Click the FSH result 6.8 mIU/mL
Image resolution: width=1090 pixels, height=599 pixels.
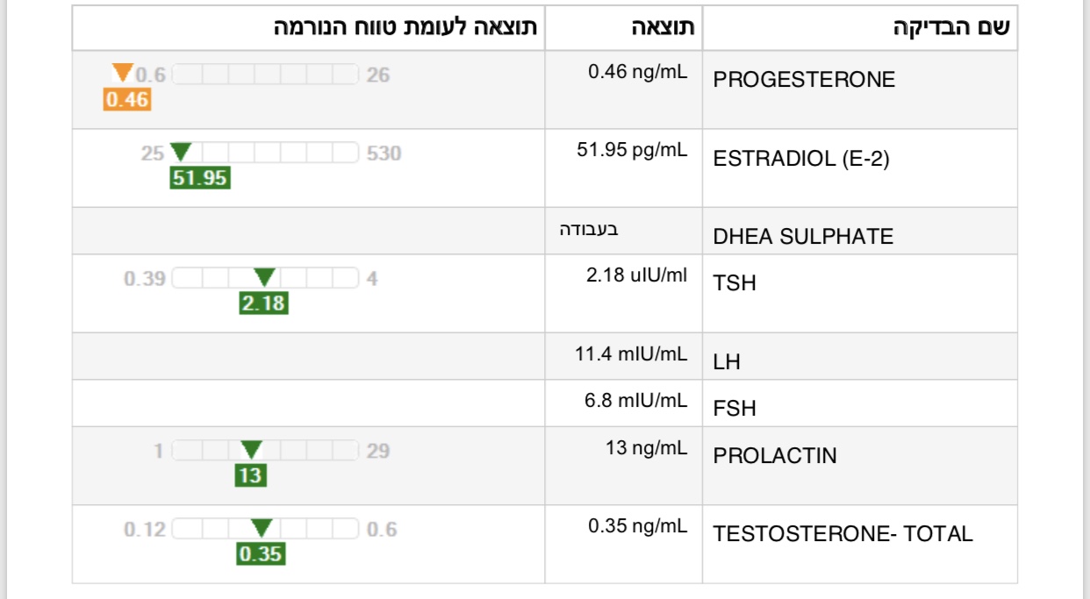coord(635,401)
